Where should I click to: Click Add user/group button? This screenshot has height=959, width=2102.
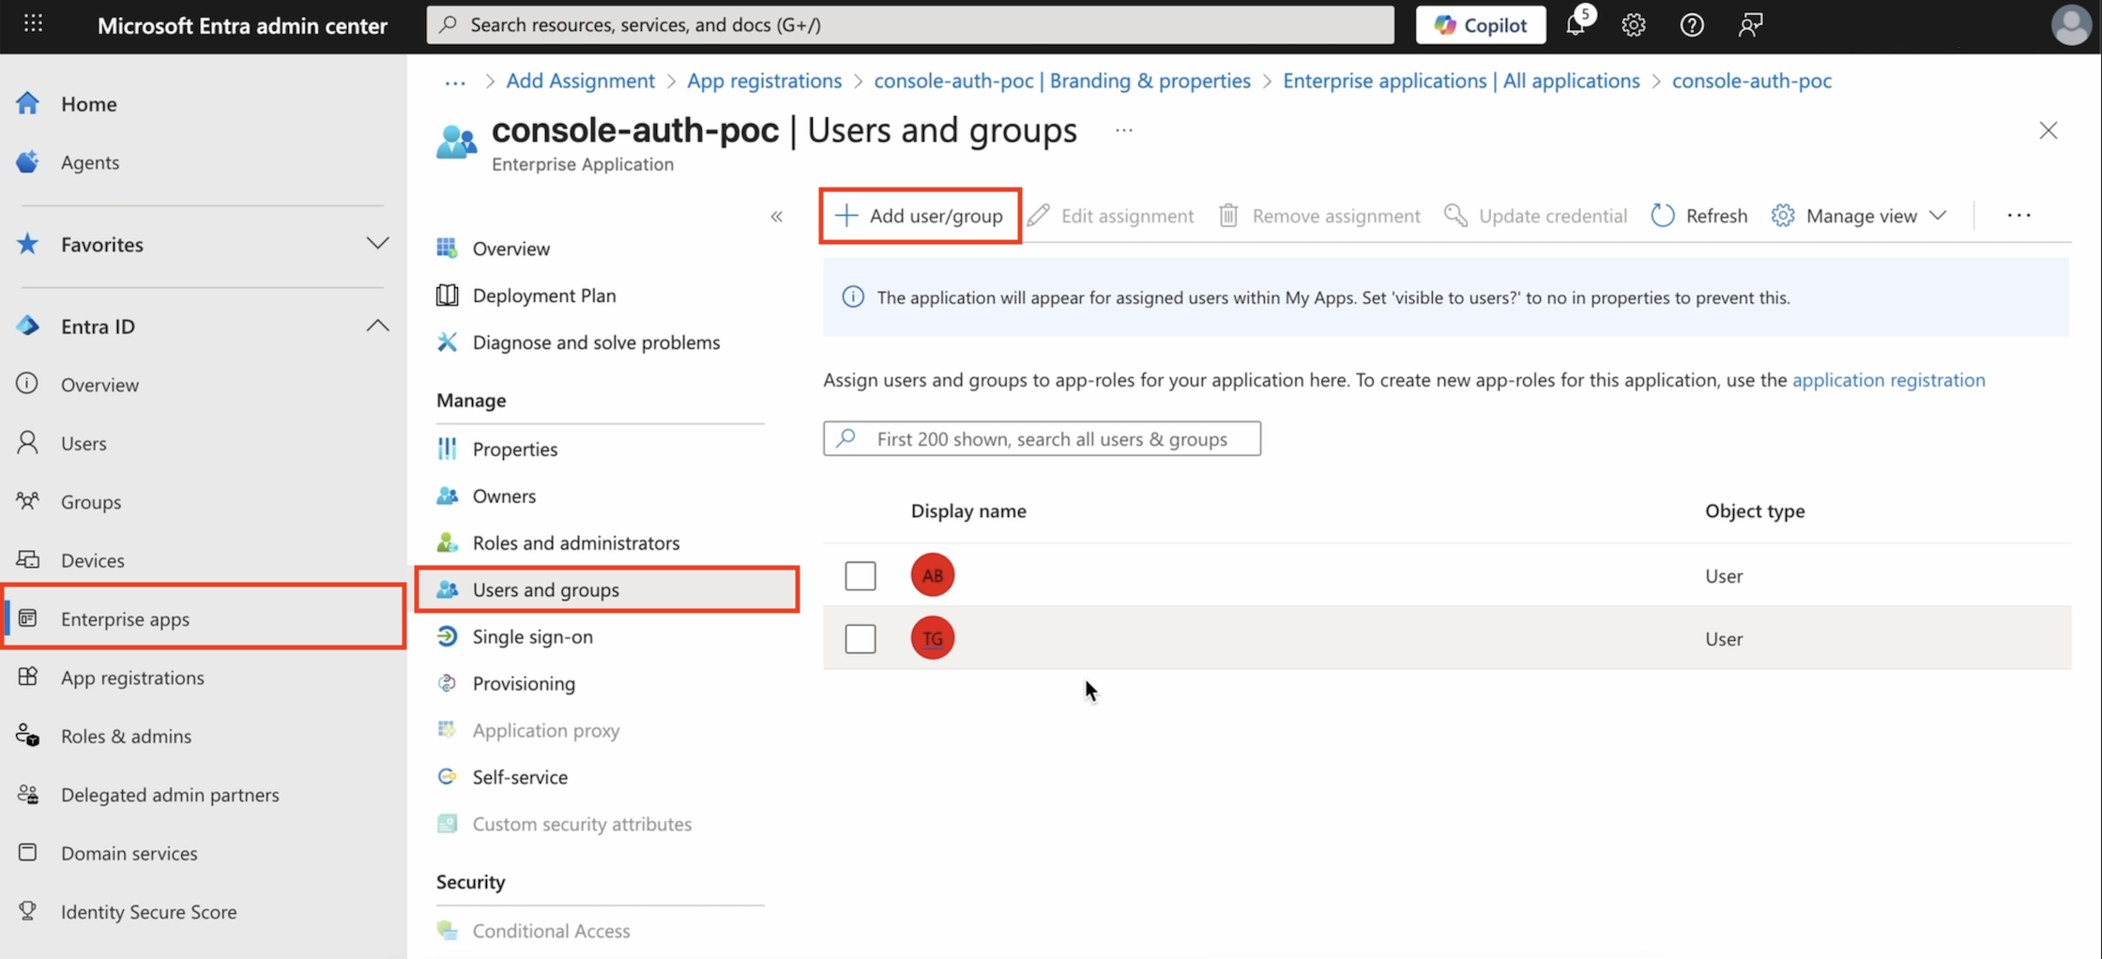(x=921, y=216)
